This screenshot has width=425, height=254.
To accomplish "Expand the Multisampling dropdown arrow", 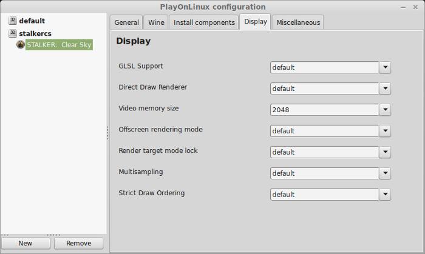I will pyautogui.click(x=384, y=173).
